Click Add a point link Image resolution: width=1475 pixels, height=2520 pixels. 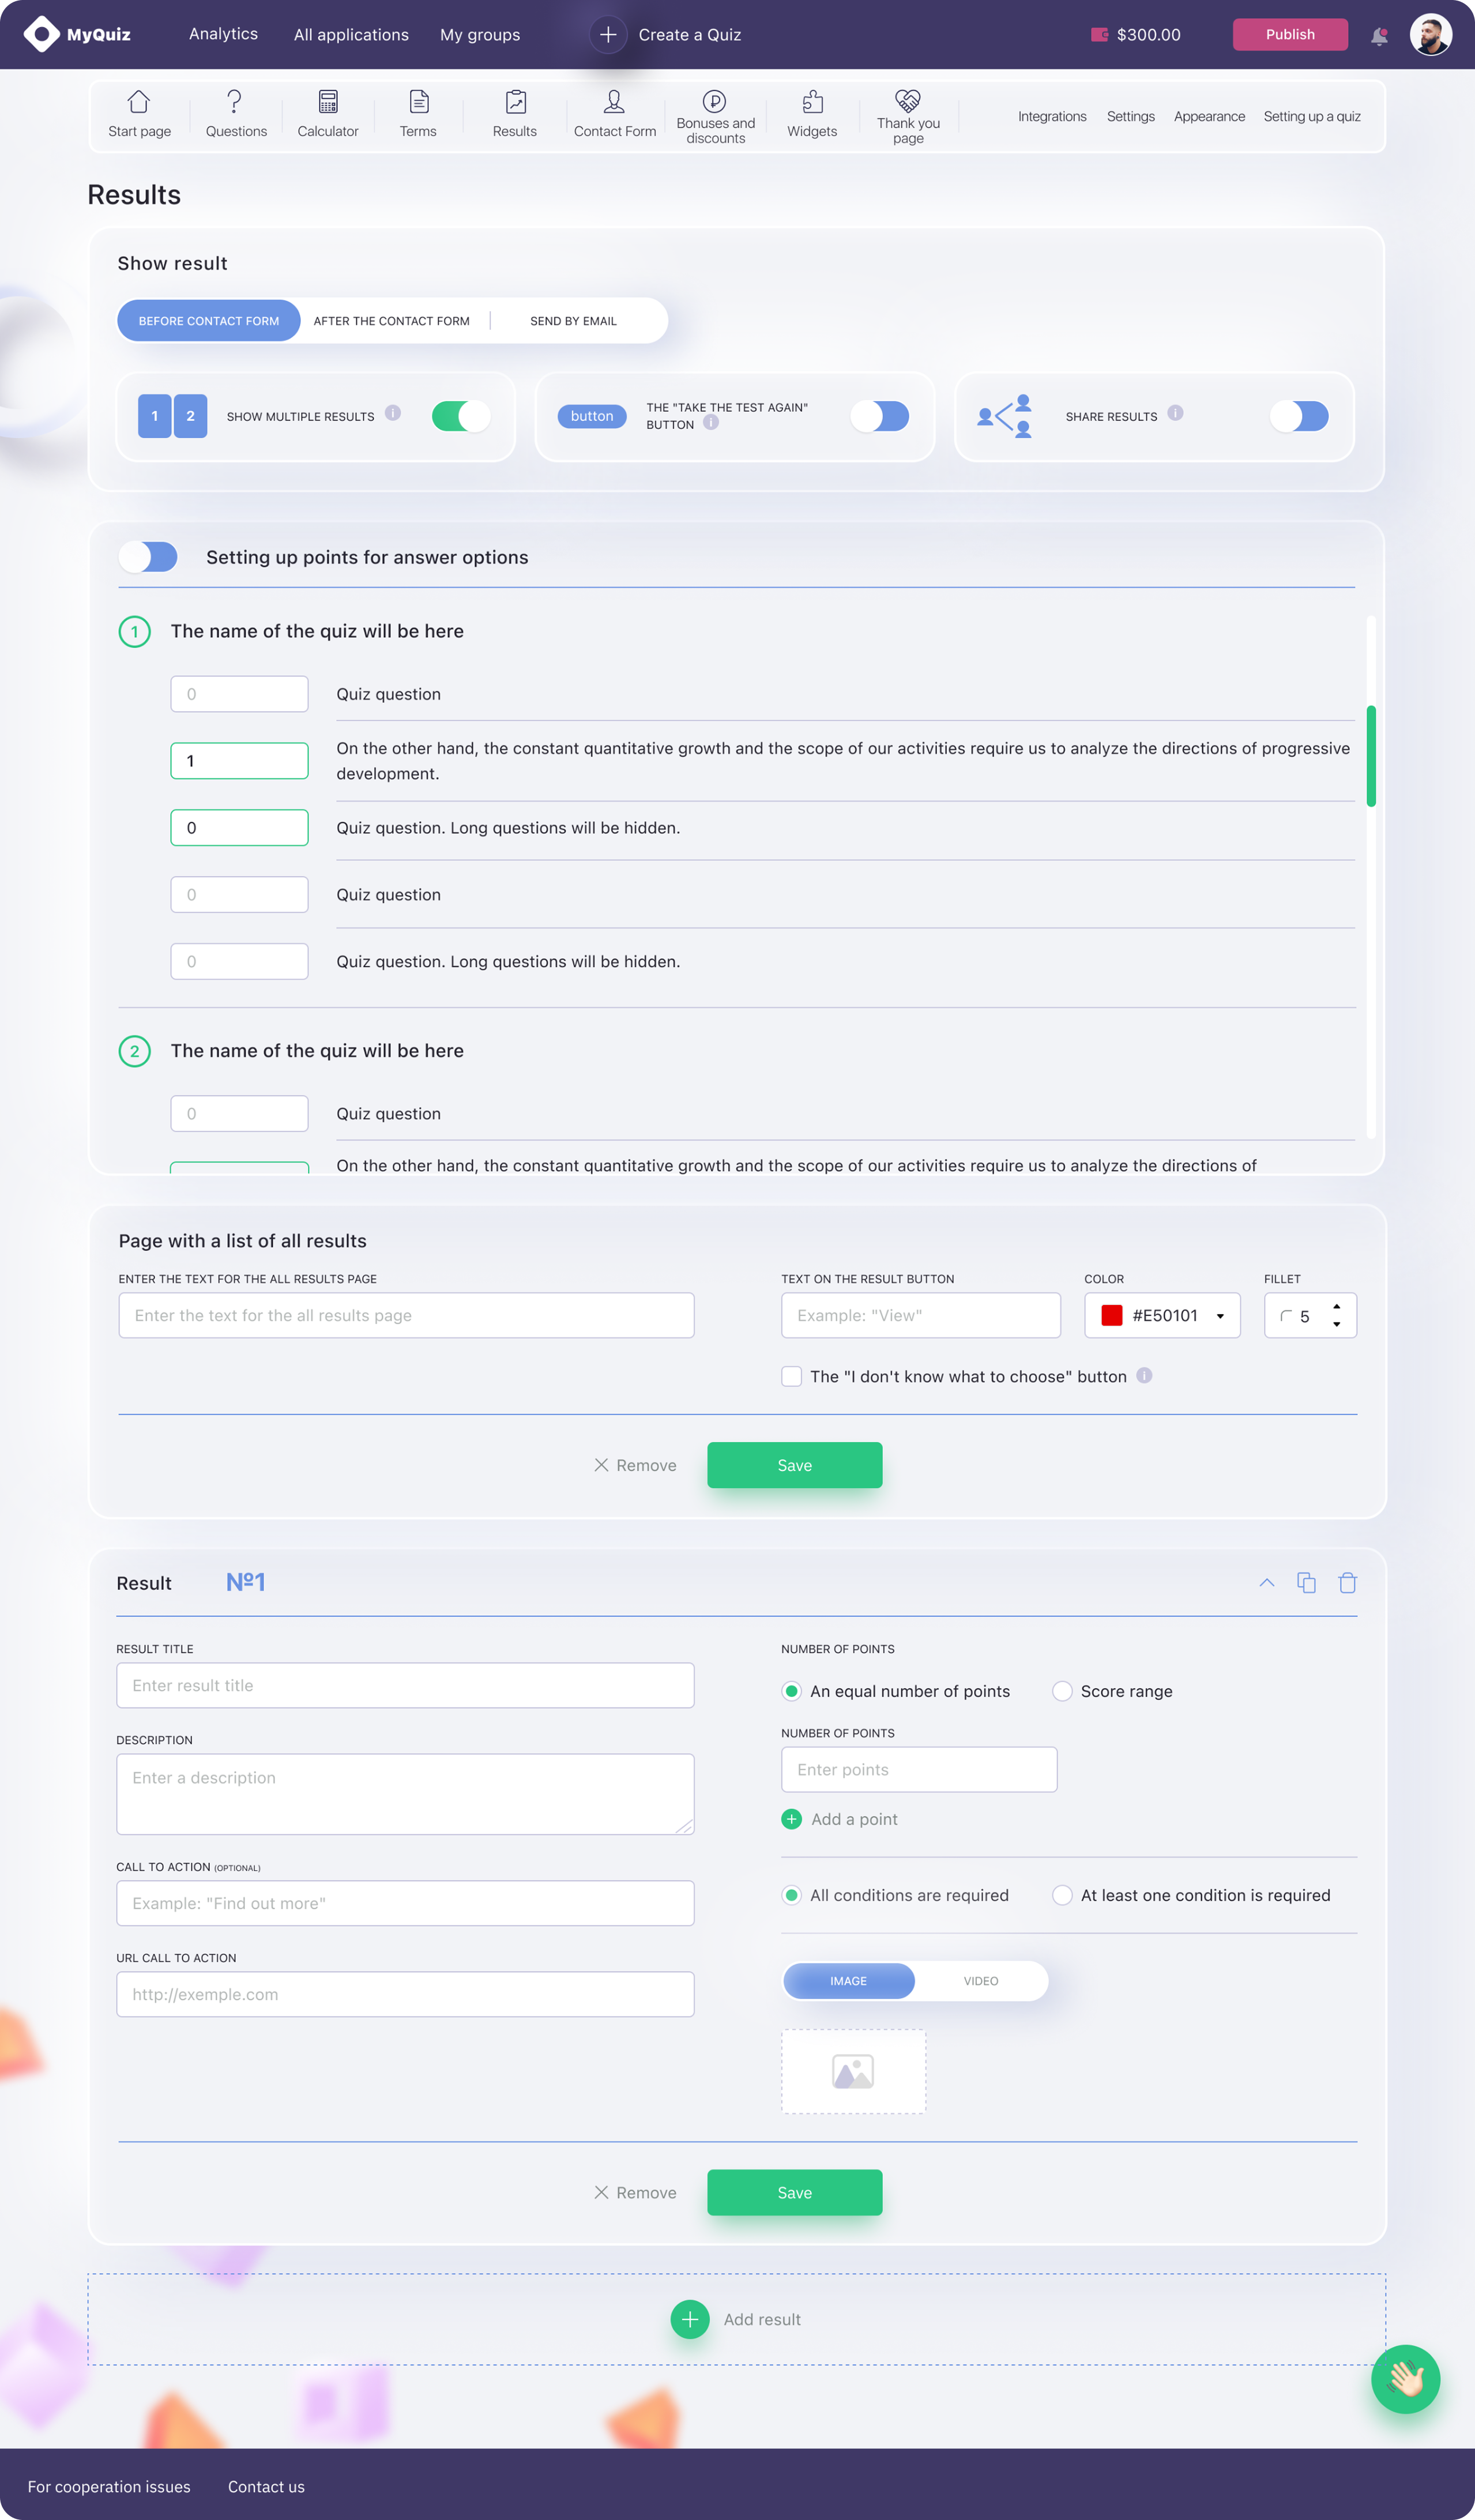pos(853,1819)
